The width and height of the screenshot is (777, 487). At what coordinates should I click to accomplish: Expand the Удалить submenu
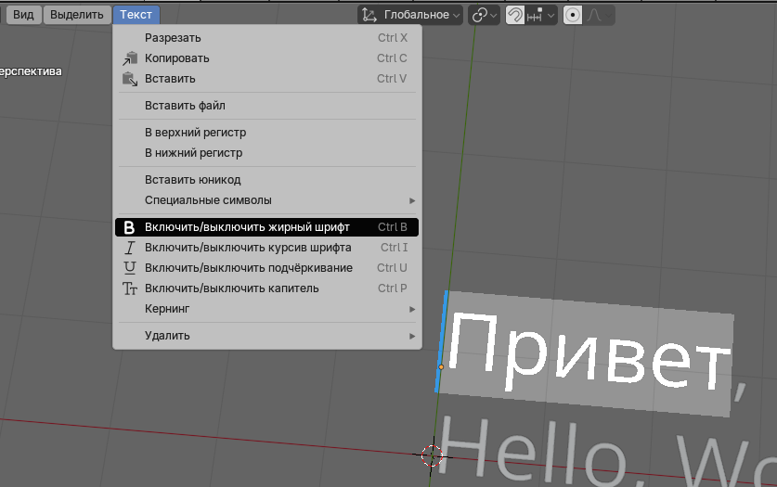click(x=266, y=336)
